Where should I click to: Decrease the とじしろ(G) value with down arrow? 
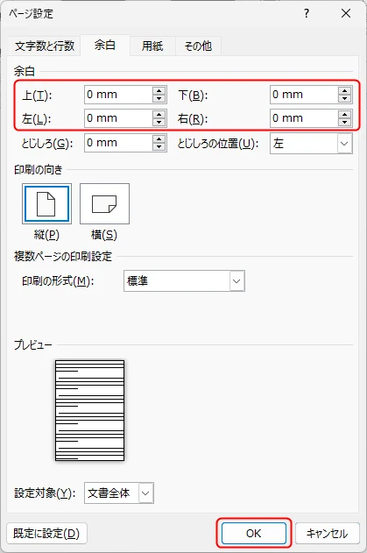click(159, 147)
